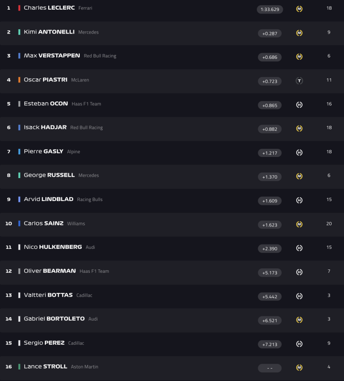Select George Russell's name

pos(49,175)
